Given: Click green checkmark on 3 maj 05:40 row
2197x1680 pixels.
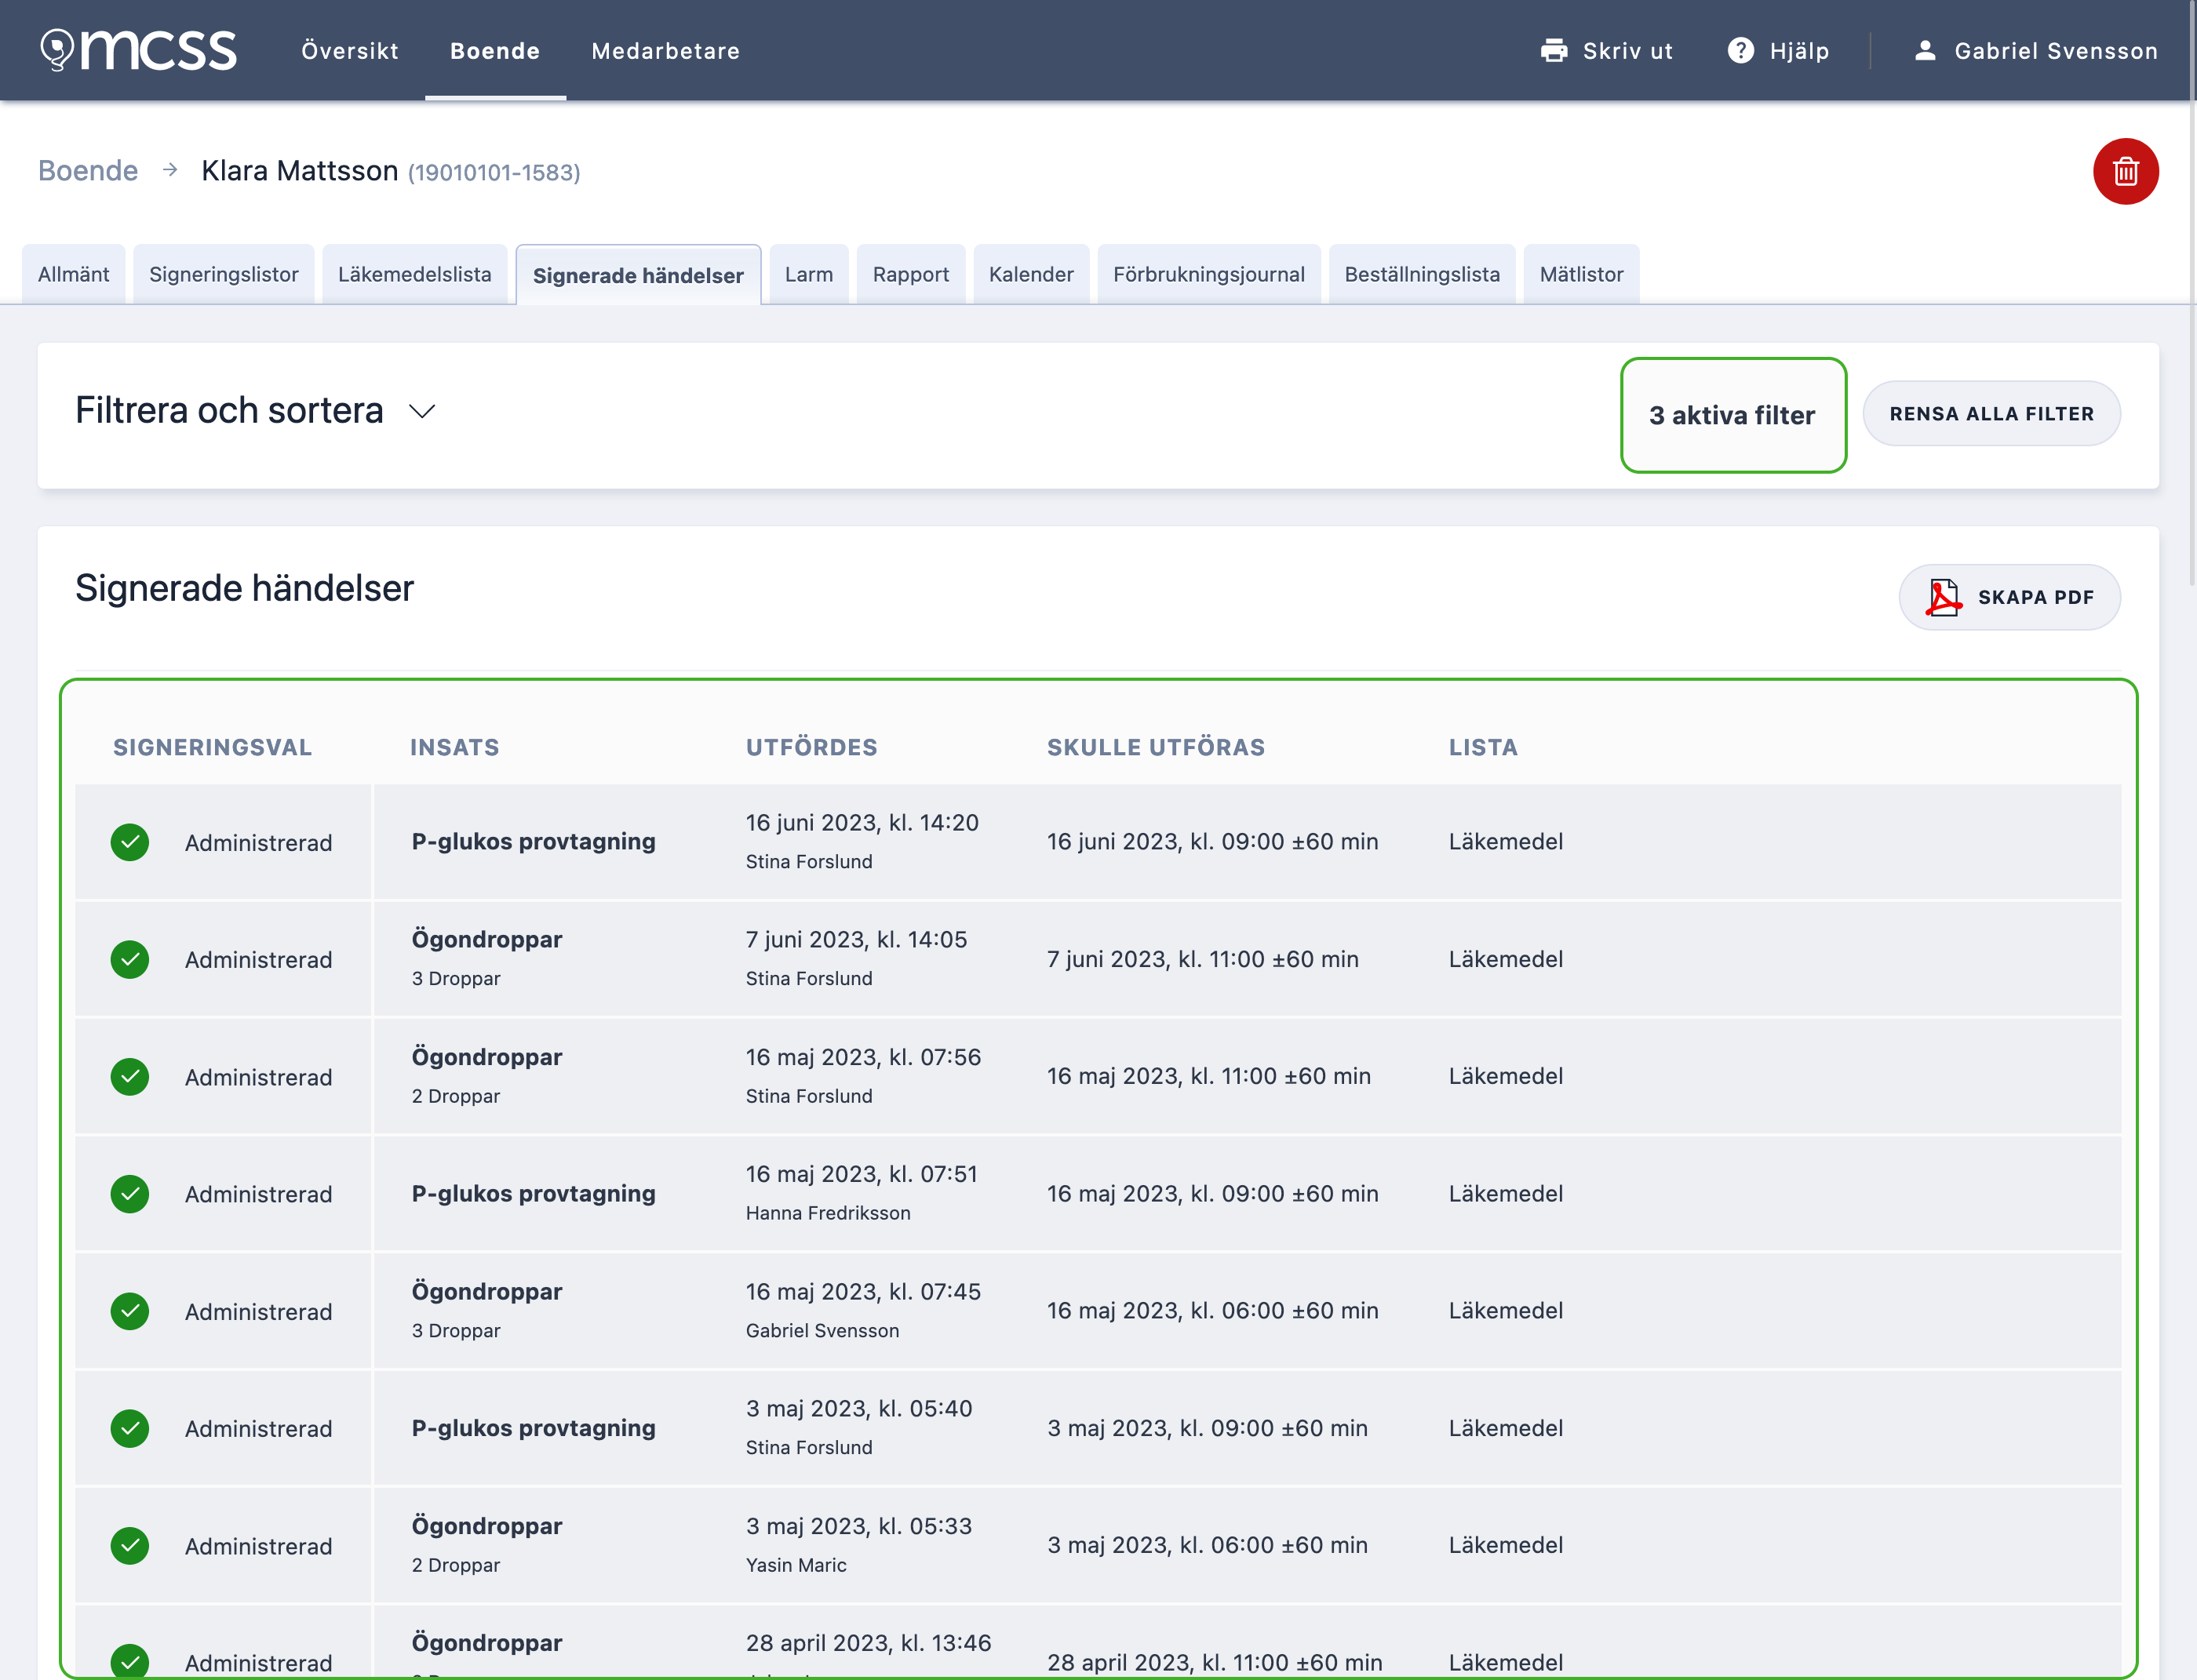Looking at the screenshot, I should tap(130, 1428).
